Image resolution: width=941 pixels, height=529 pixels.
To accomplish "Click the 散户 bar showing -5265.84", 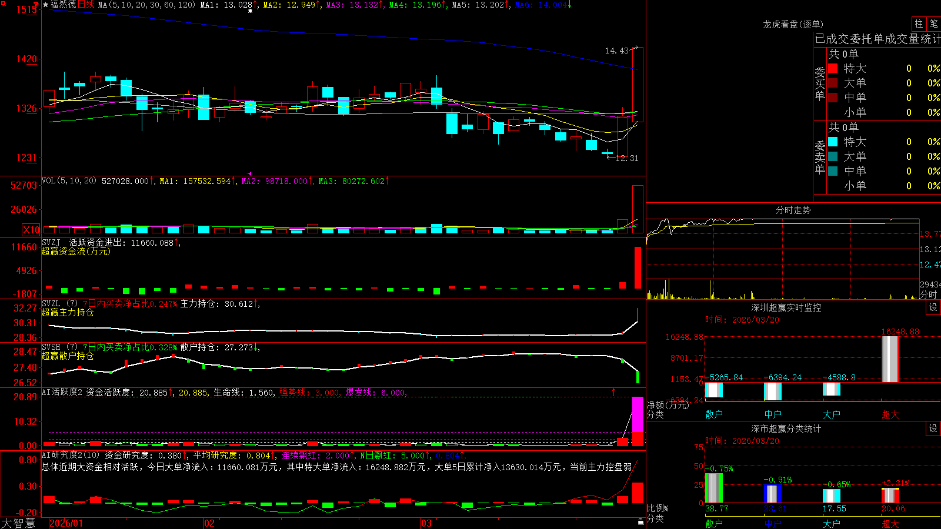I will point(714,390).
